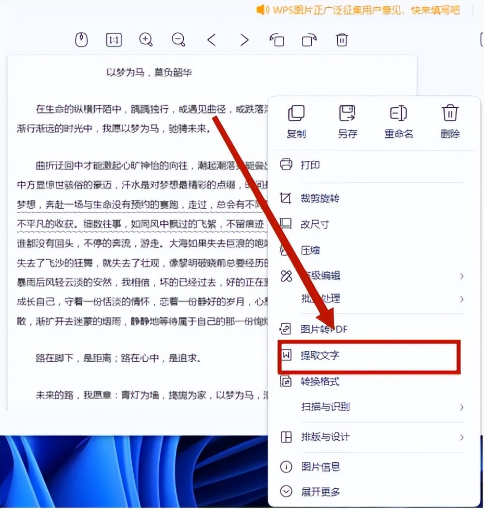Rotate the image clockwise
The height and width of the screenshot is (509, 484).
[x=311, y=40]
